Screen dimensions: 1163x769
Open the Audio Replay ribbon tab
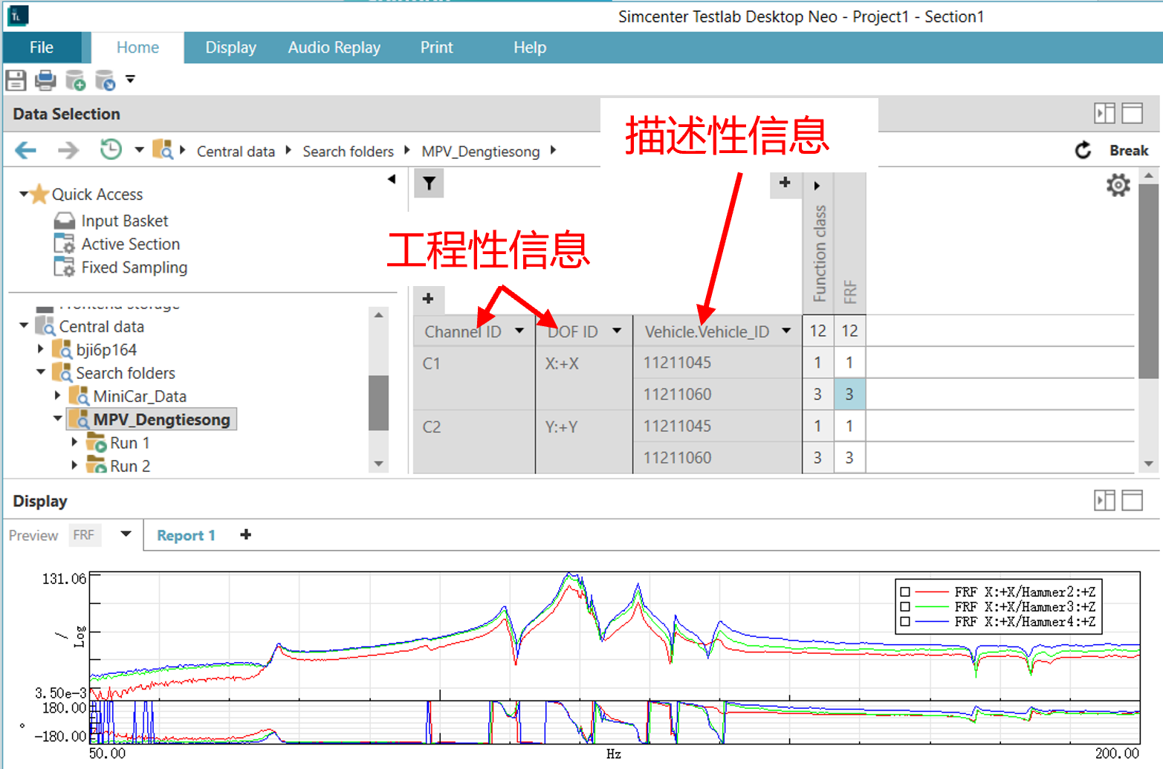334,48
